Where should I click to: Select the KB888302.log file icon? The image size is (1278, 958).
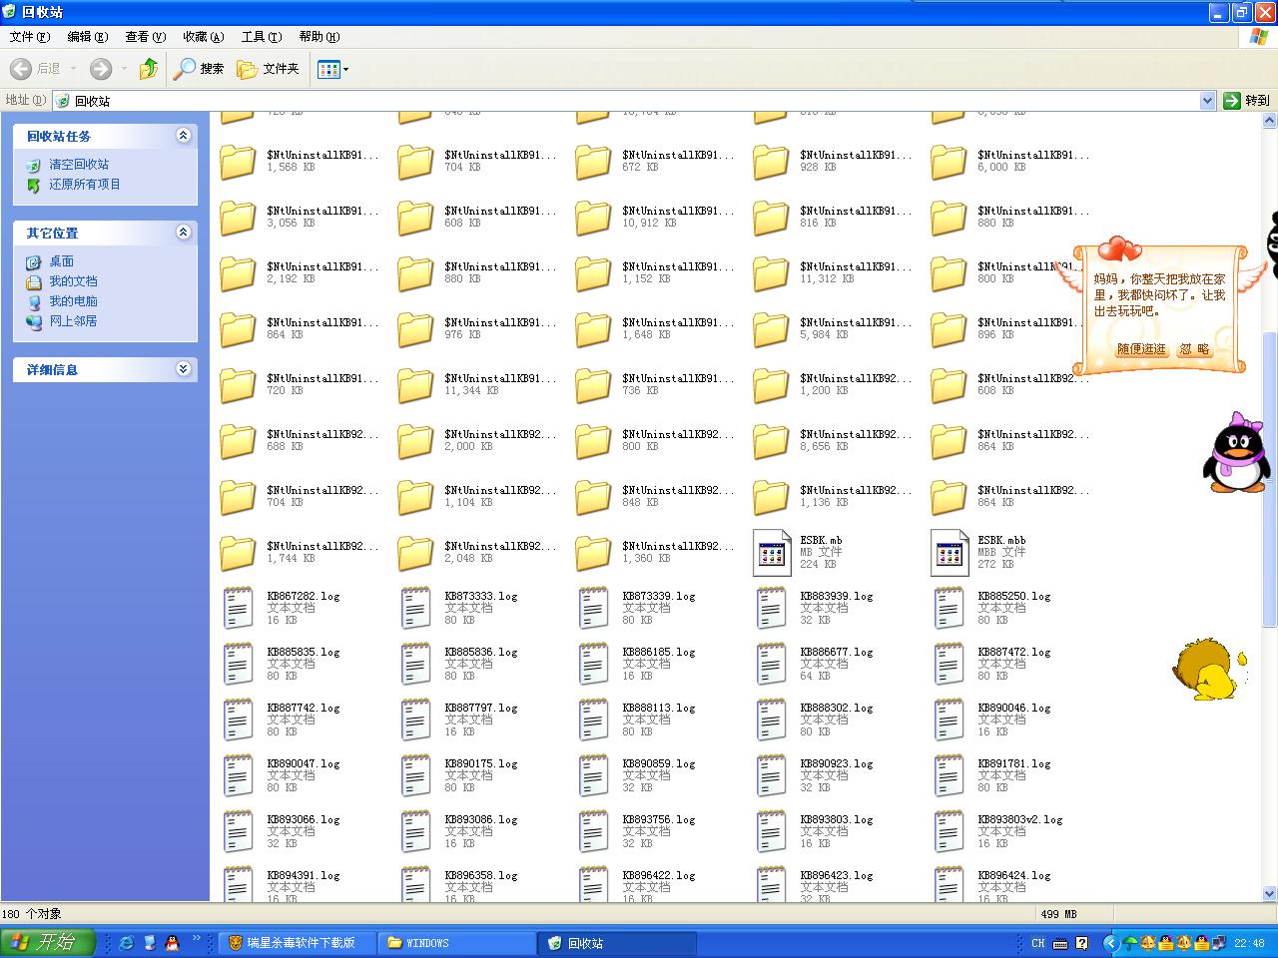(772, 720)
